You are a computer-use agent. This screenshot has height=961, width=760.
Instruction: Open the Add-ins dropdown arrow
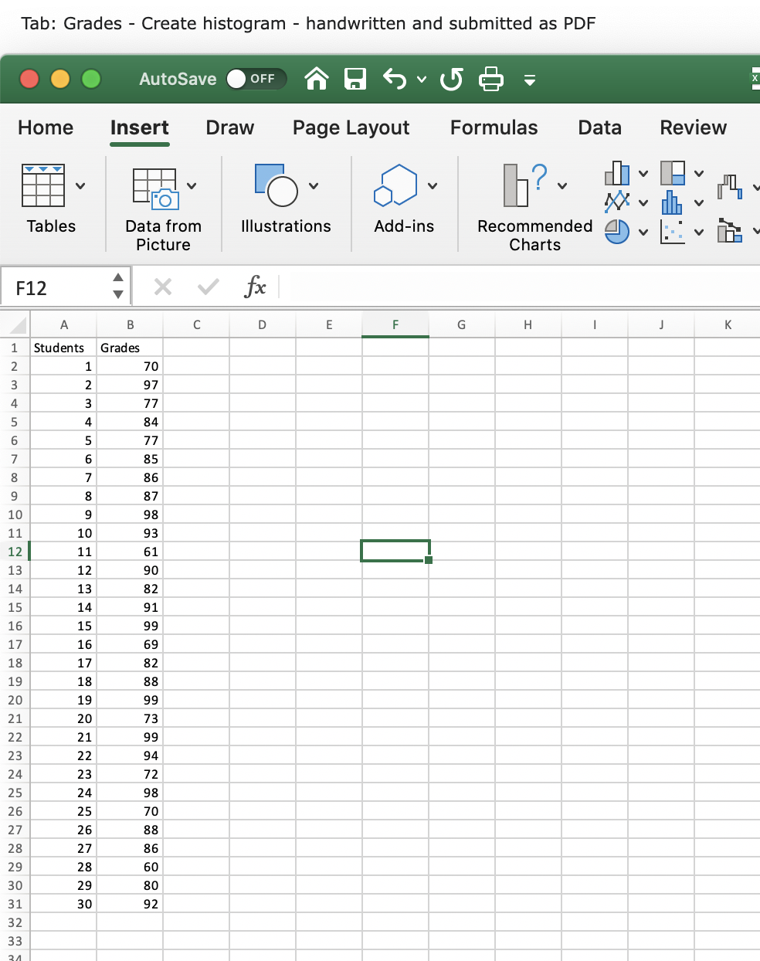tap(432, 185)
